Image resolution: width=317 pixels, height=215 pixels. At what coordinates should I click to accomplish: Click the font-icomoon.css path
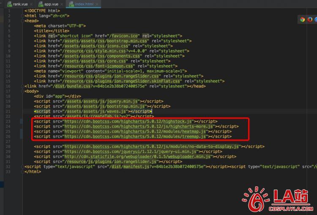click(x=98, y=66)
